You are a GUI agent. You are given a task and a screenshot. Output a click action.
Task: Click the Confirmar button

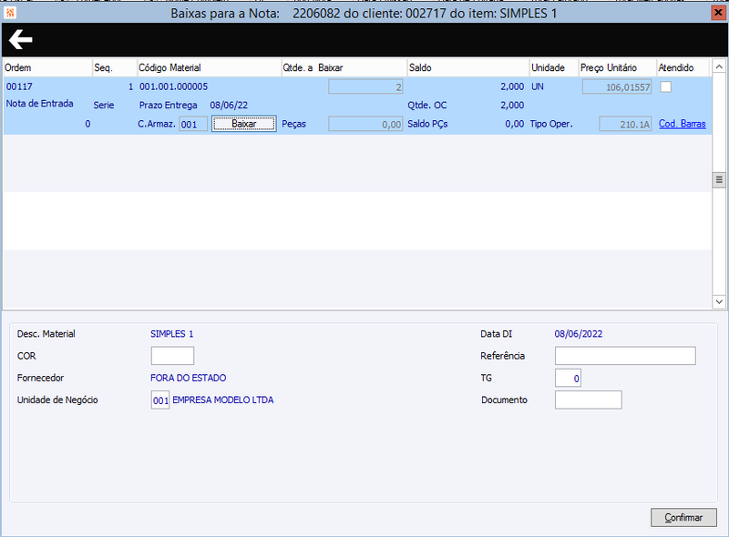(683, 518)
